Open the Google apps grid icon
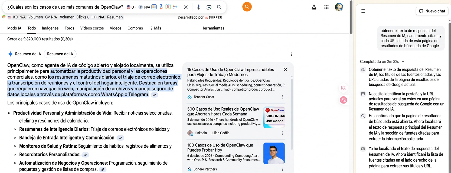 coord(326,7)
